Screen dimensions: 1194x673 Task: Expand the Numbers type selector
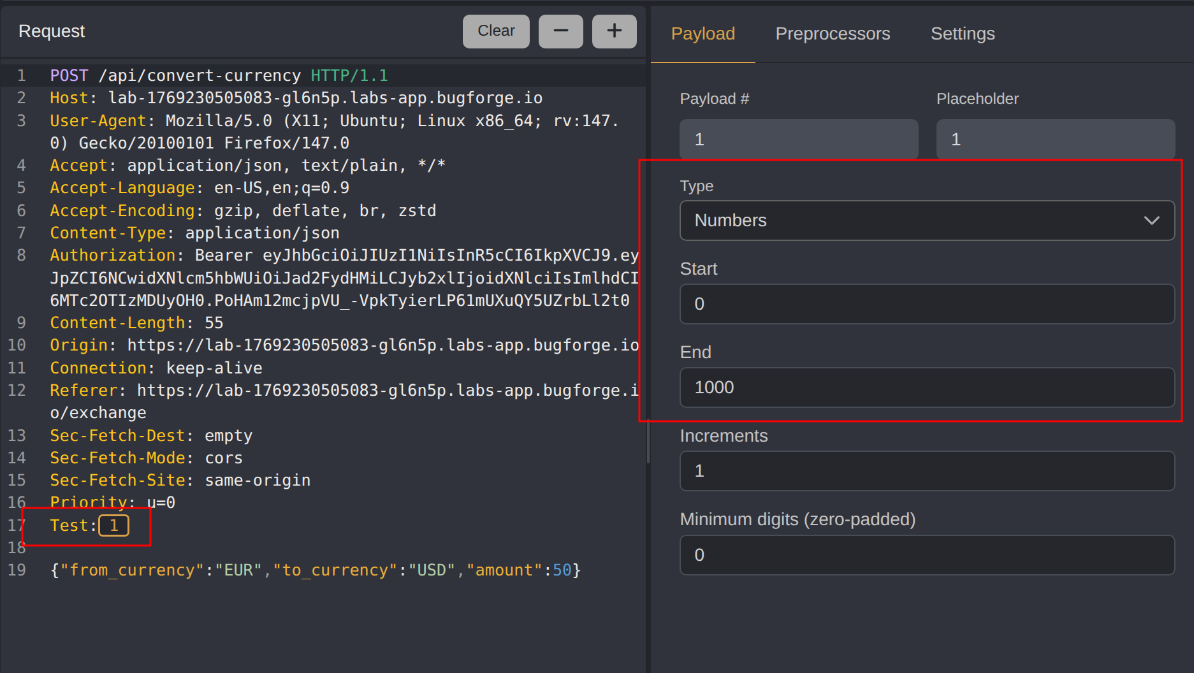pyautogui.click(x=926, y=221)
